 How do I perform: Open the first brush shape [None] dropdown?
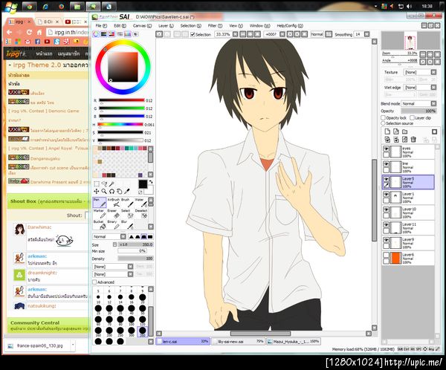point(113,267)
